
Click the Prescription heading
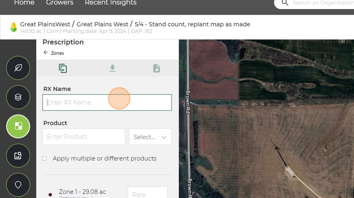(x=63, y=42)
